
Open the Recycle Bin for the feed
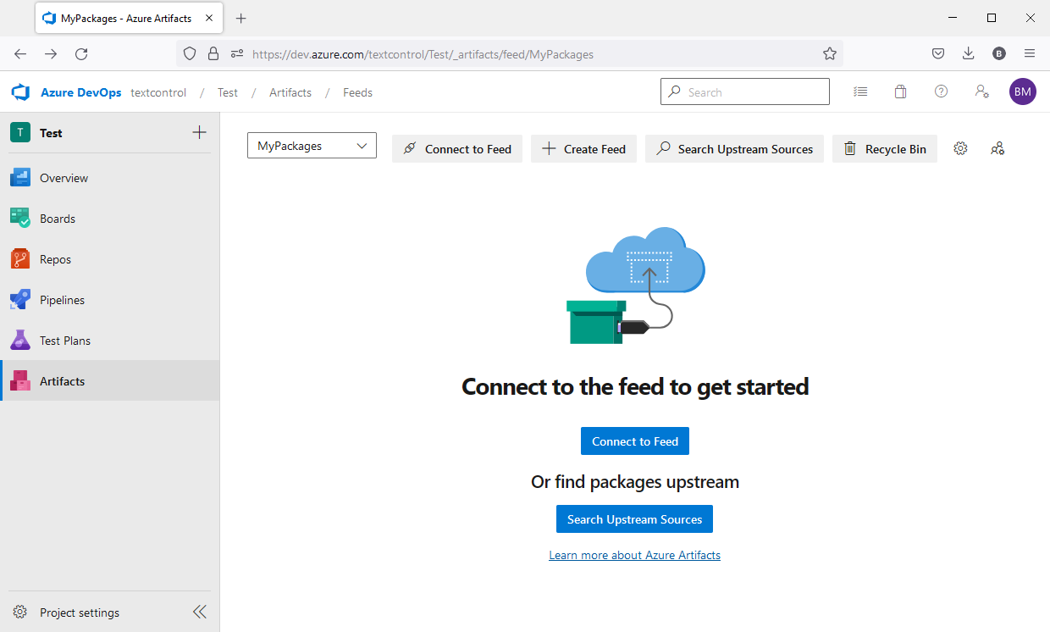[x=884, y=148]
